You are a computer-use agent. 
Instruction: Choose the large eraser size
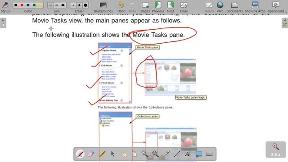point(85,5)
